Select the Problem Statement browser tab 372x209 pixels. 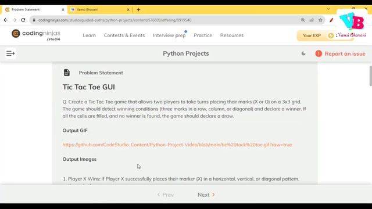coord(34,10)
